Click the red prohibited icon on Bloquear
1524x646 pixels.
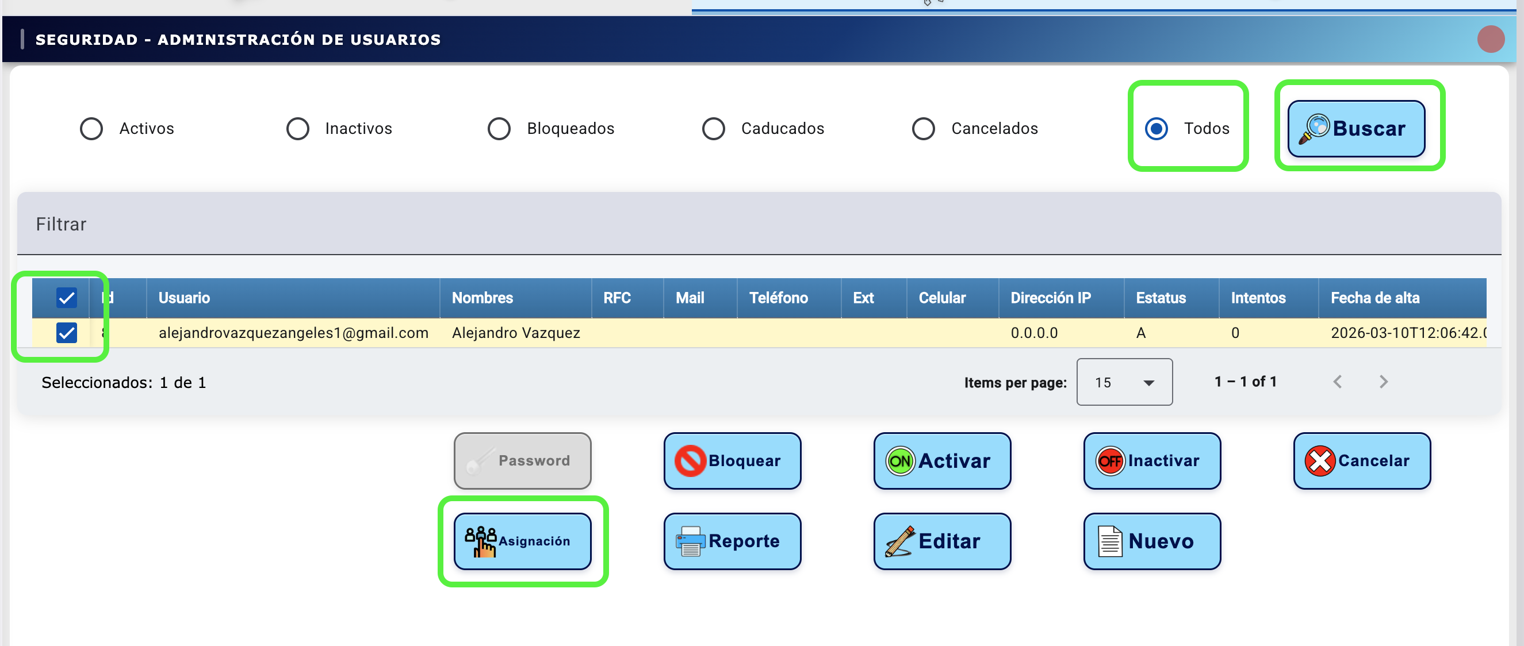pos(691,460)
